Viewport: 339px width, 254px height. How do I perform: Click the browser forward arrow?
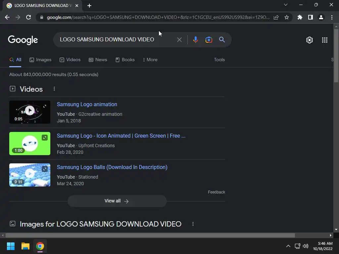pos(18,17)
